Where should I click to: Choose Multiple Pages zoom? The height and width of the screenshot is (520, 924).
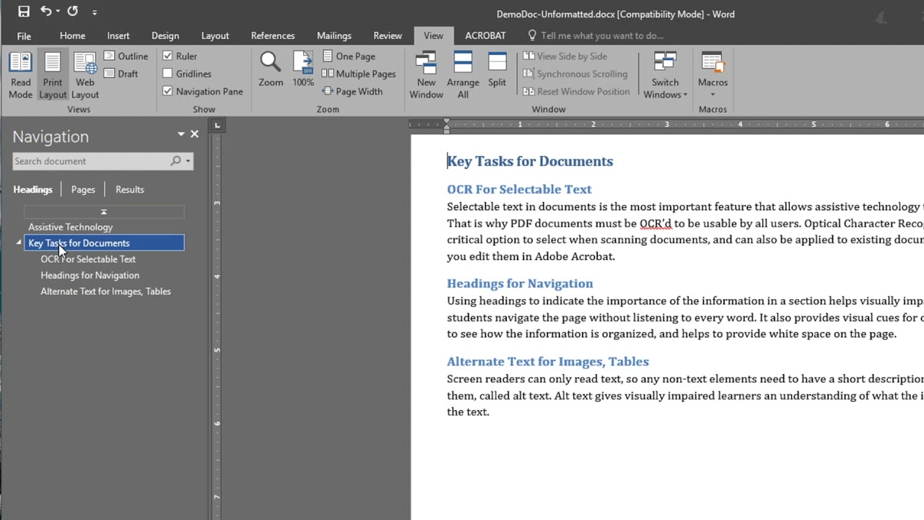coord(359,74)
